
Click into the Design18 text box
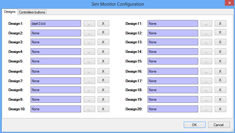173,90
